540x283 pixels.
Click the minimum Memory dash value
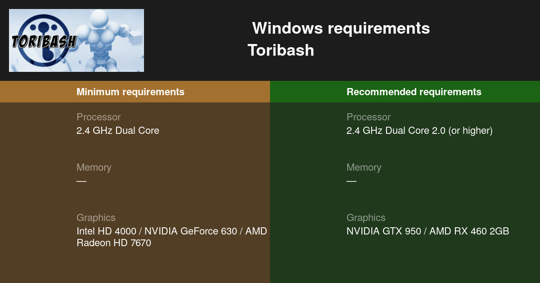(81, 181)
